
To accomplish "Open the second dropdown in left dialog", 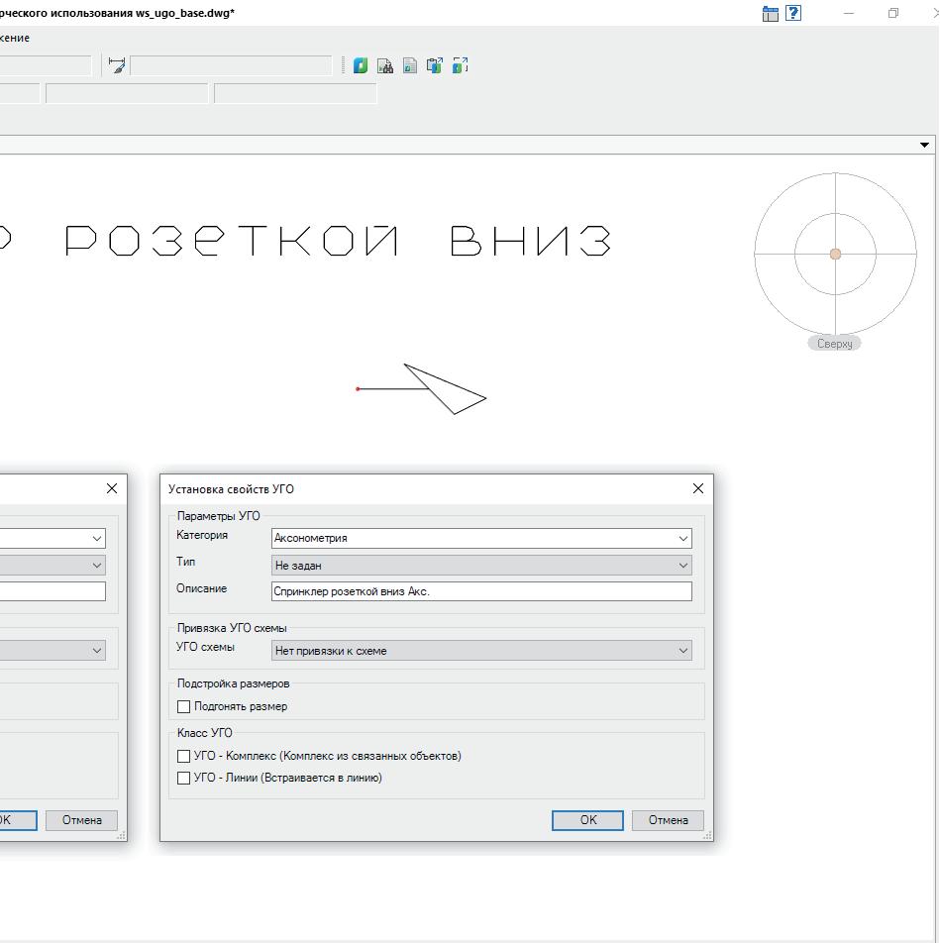I will [52, 566].
